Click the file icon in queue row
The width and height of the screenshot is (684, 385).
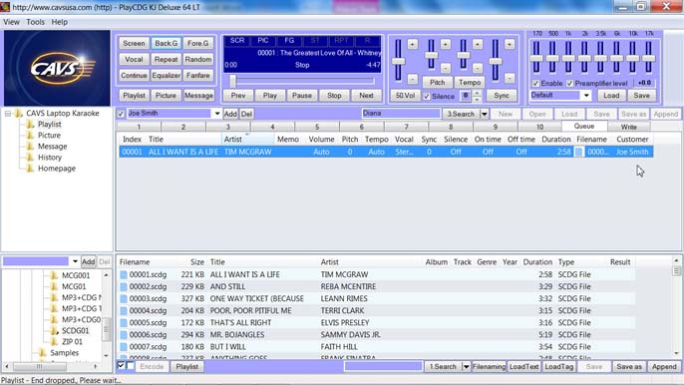coord(578,152)
